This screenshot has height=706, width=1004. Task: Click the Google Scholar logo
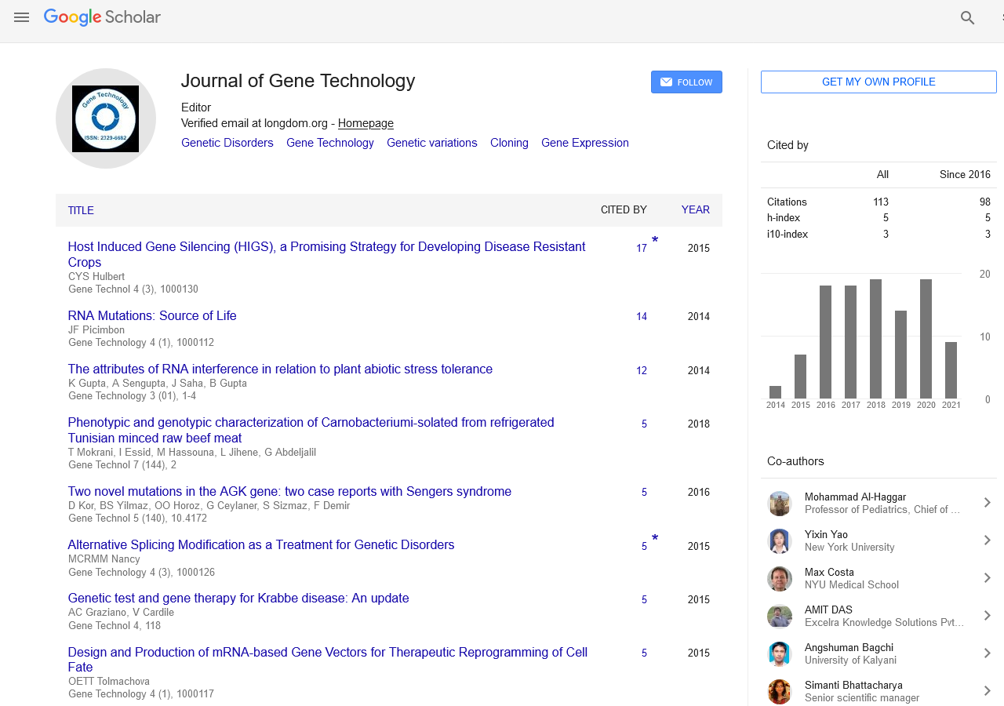pyautogui.click(x=102, y=17)
